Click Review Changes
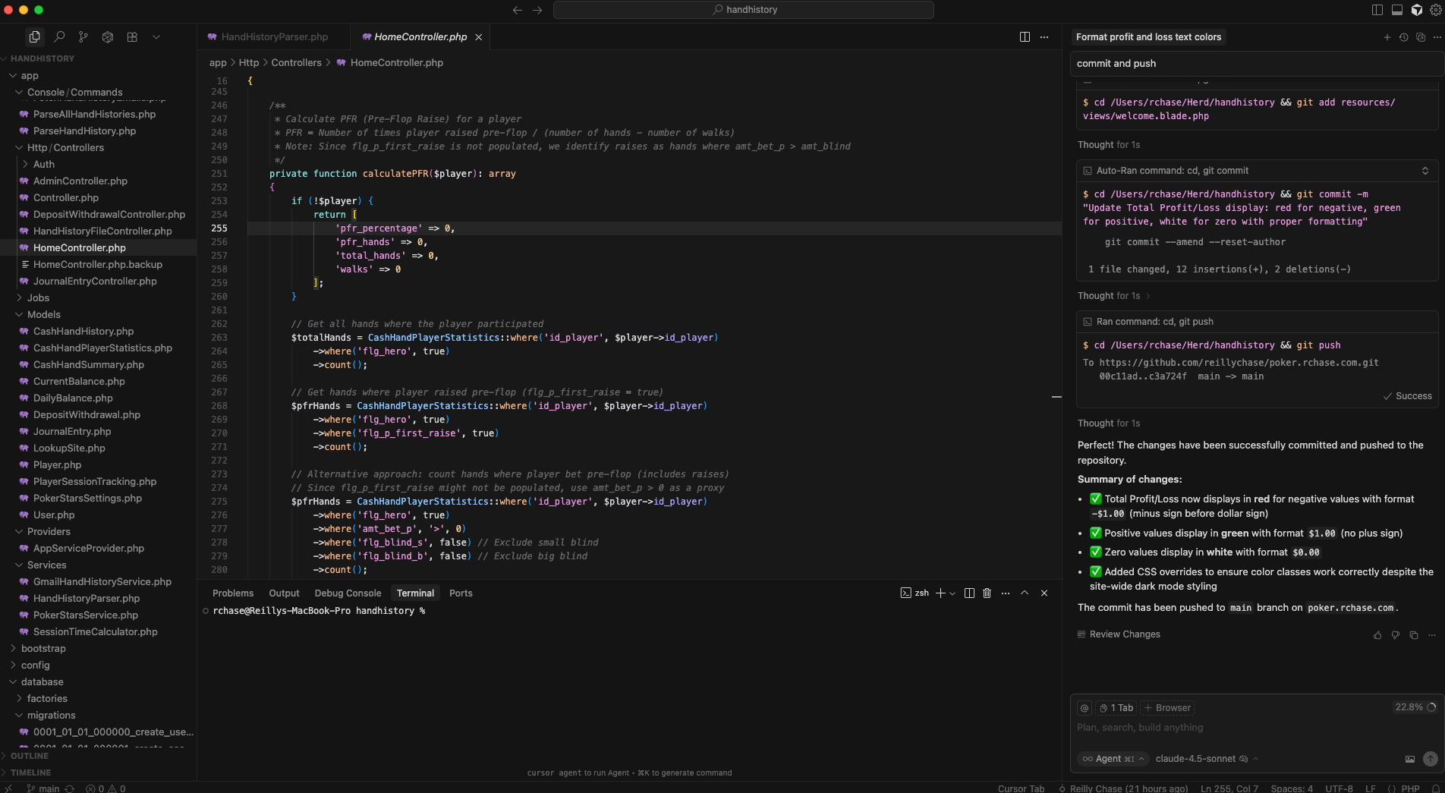The width and height of the screenshot is (1445, 793). [1124, 634]
